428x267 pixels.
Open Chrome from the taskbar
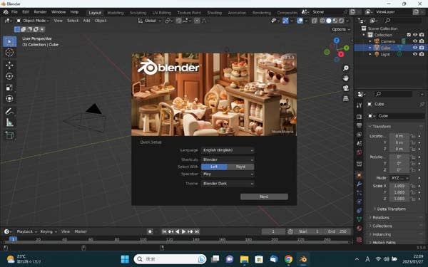pos(288,259)
